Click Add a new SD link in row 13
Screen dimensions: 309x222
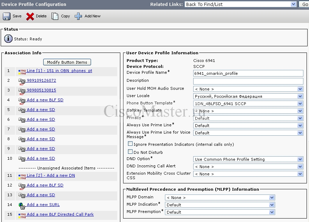pos(41,195)
